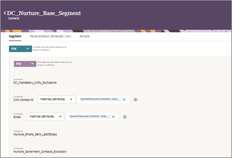Image resolution: width=232 pixels, height=158 pixels.
Task: Go back using the arrow beside DC_Nurture_Base_Segment
Action: pos(5,13)
